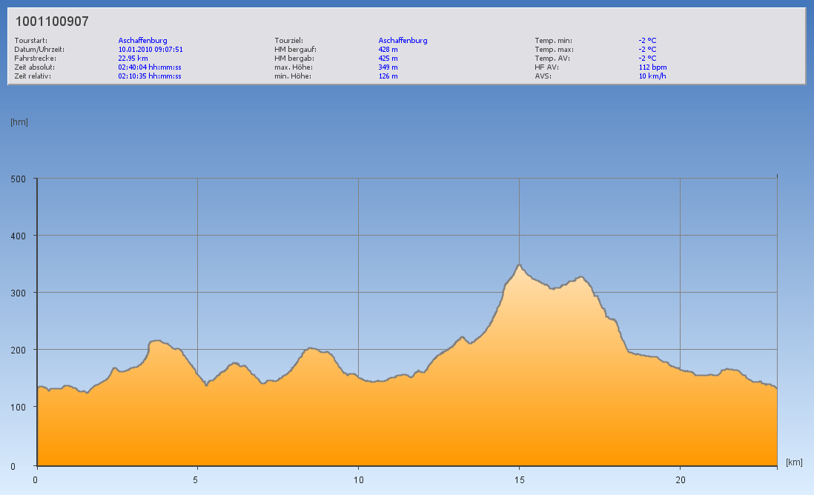
Task: Click the tour title 1001100907
Action: pyautogui.click(x=52, y=22)
